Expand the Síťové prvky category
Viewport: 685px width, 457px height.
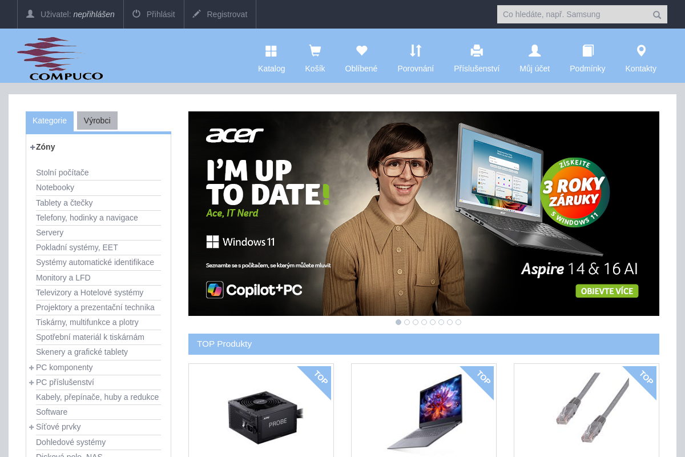[32, 427]
